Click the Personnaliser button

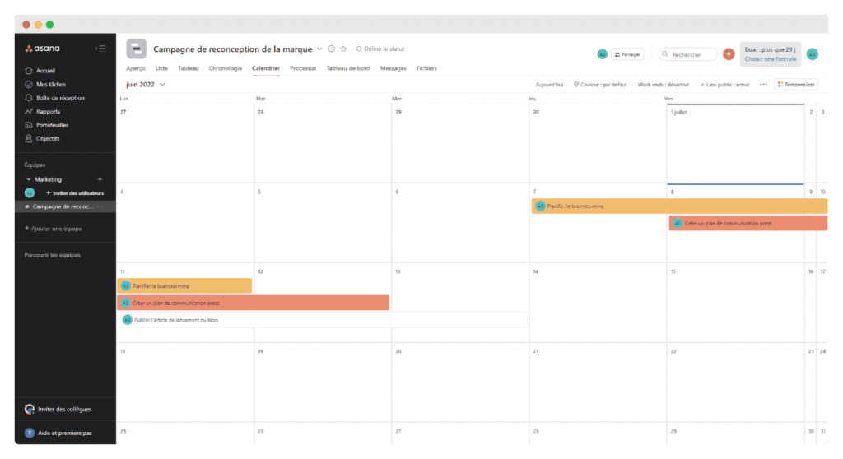coord(796,85)
